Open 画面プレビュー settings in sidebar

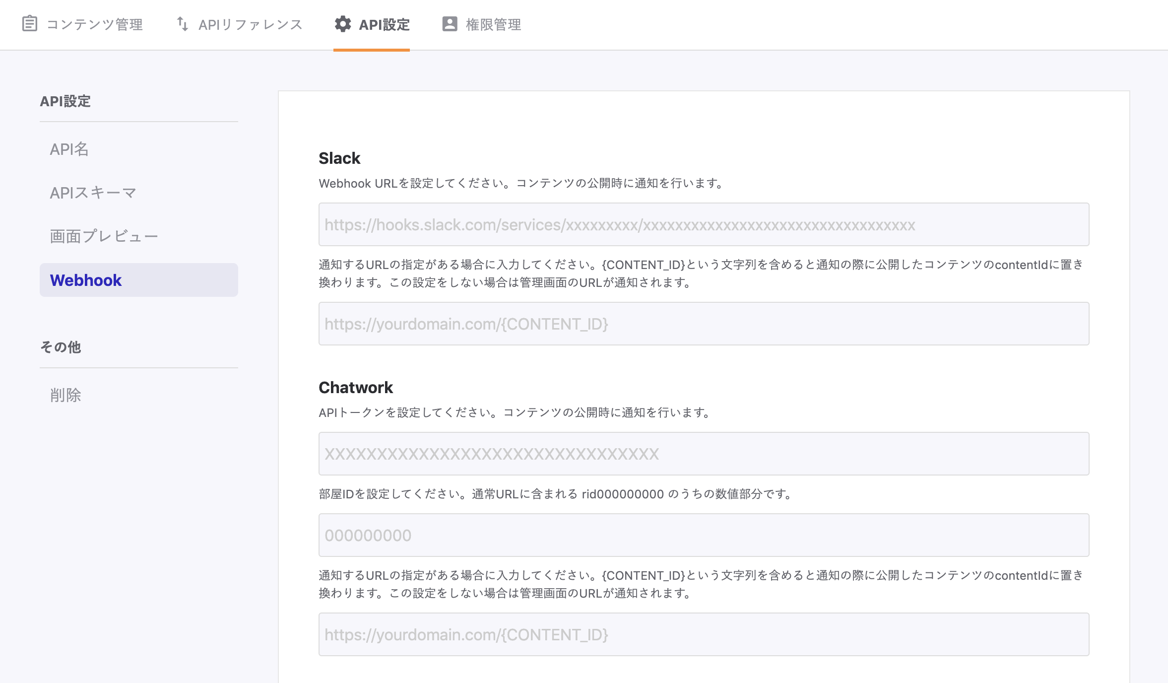104,236
